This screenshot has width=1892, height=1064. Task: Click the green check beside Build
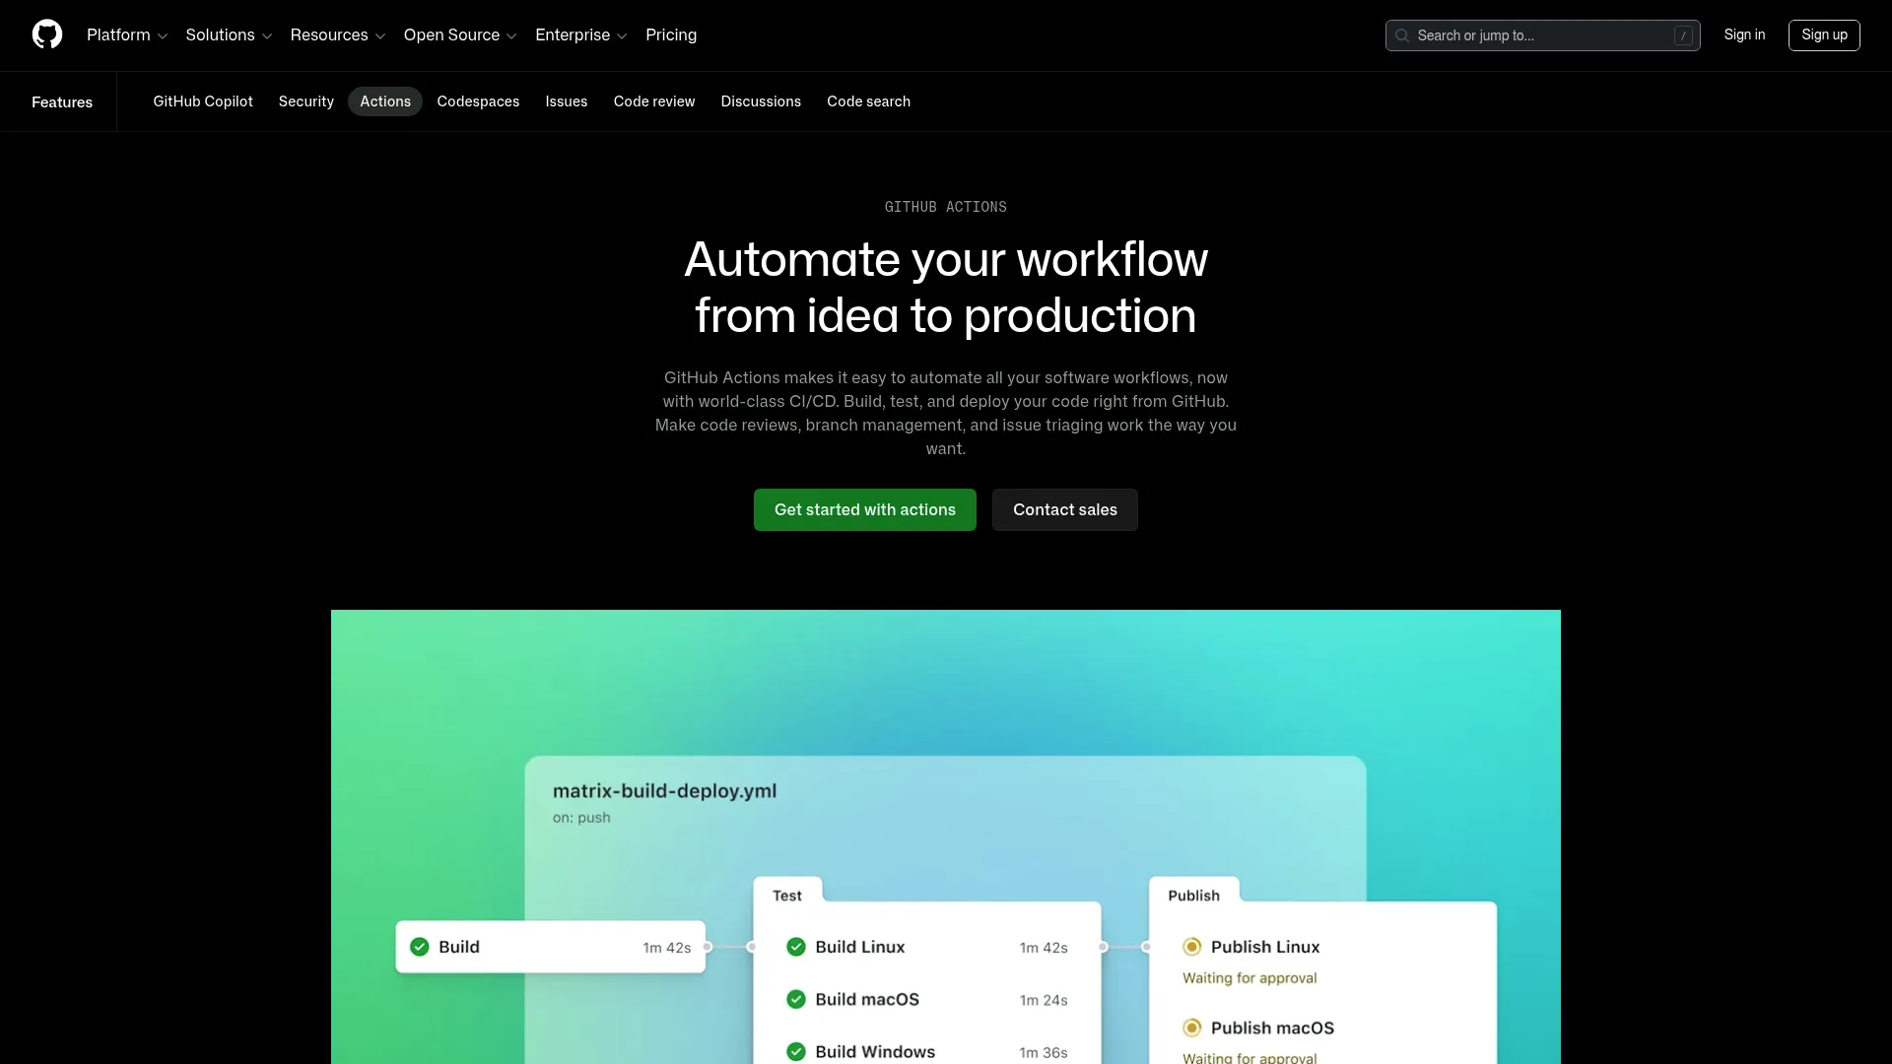pos(420,947)
